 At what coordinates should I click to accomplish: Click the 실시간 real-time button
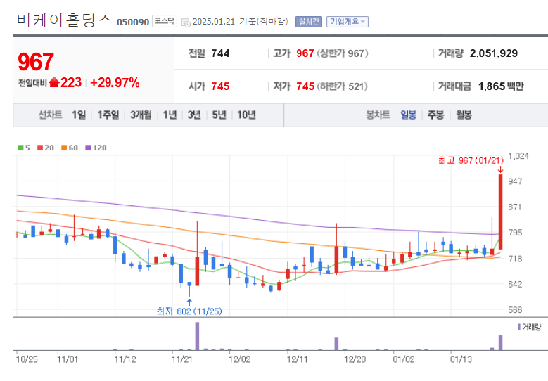(x=309, y=22)
